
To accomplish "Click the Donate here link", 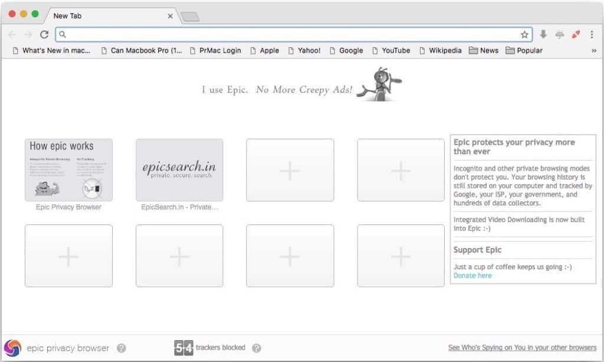I will [x=472, y=276].
